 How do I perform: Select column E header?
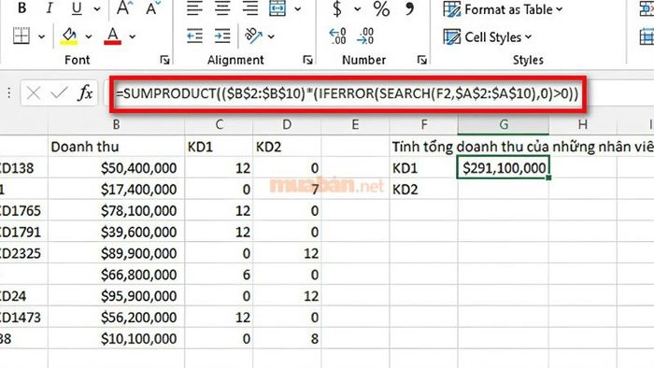coord(355,124)
